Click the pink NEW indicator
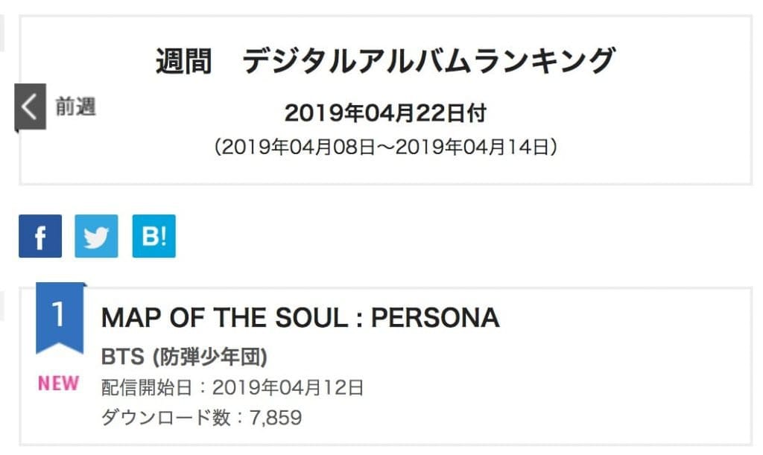Image resolution: width=763 pixels, height=455 pixels. 59,384
